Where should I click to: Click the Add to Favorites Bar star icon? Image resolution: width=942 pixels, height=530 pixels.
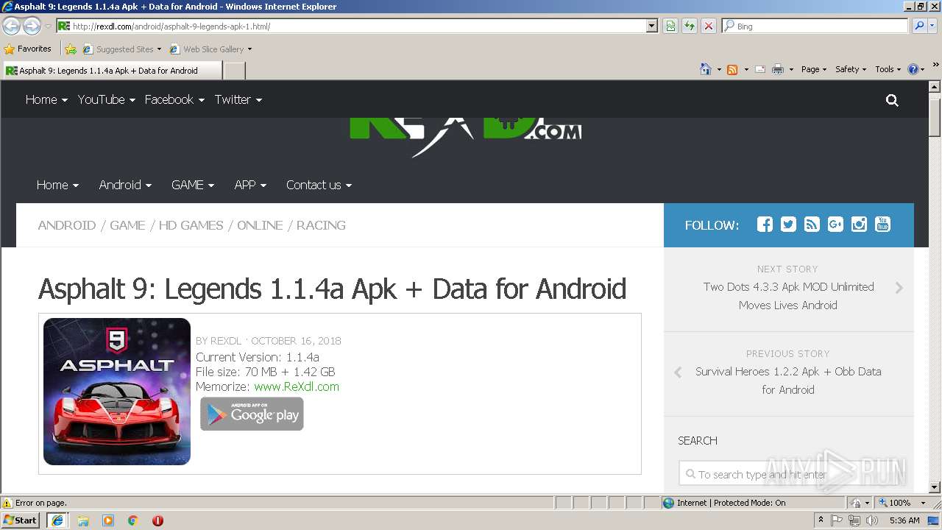(x=71, y=49)
